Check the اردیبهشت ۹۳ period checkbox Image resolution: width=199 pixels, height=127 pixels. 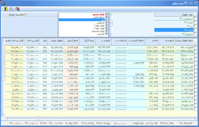196,19
